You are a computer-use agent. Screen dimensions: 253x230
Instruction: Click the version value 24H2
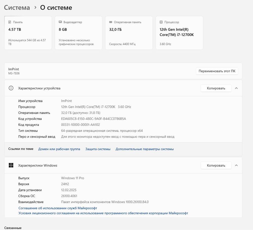click(x=65, y=184)
